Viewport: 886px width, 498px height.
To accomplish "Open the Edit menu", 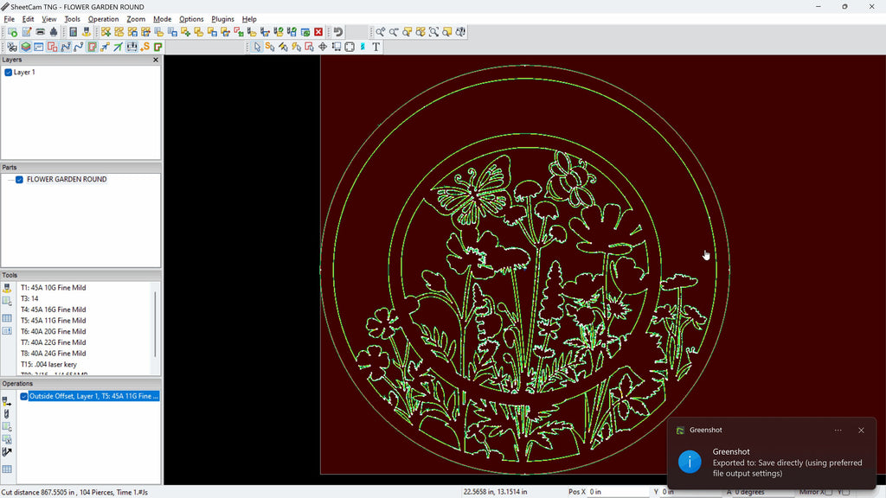I will (x=28, y=19).
